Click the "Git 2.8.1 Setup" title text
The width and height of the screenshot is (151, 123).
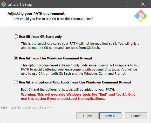point(20,4)
